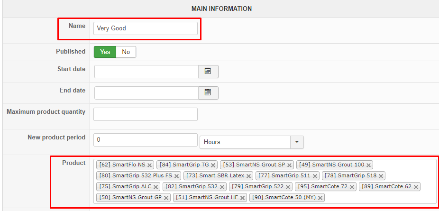Screen dimensions: 439x211
Task: Click the [95] SmartCote 72 product label
Action: click(x=322, y=187)
